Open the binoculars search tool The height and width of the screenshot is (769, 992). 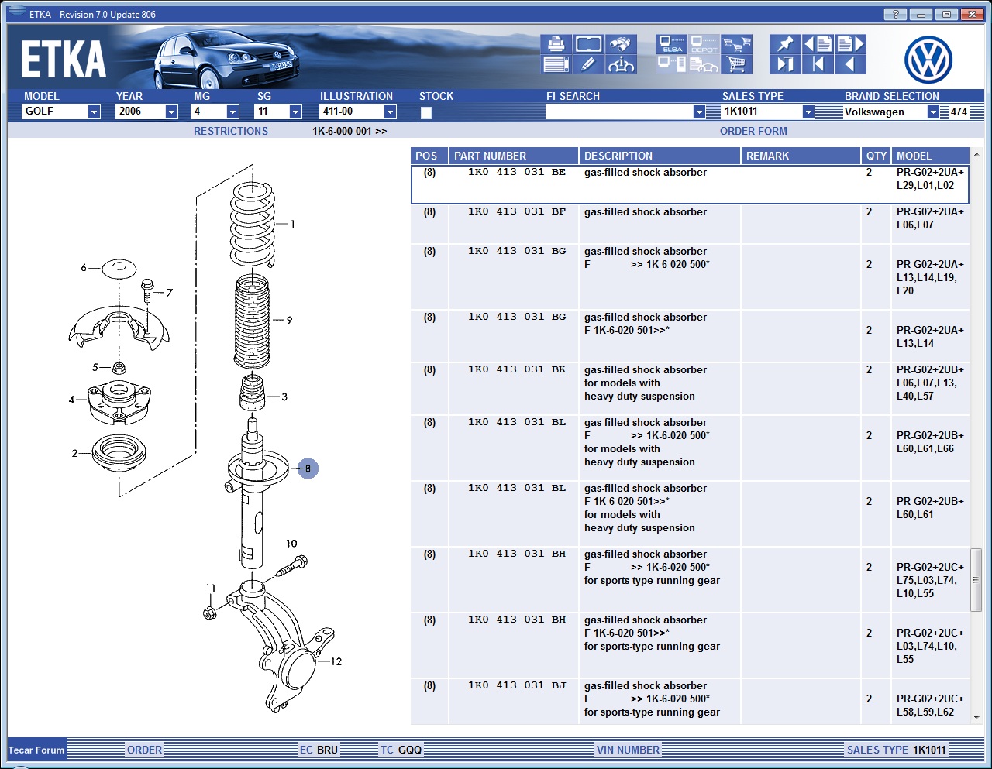621,44
